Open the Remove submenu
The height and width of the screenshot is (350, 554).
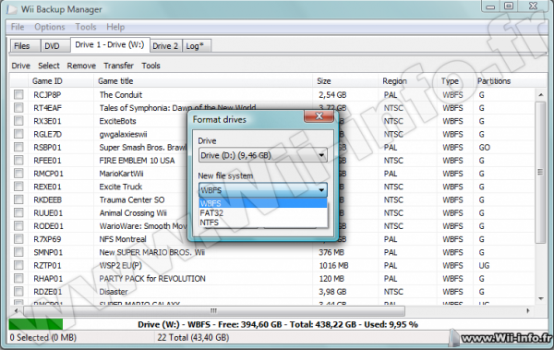point(81,66)
